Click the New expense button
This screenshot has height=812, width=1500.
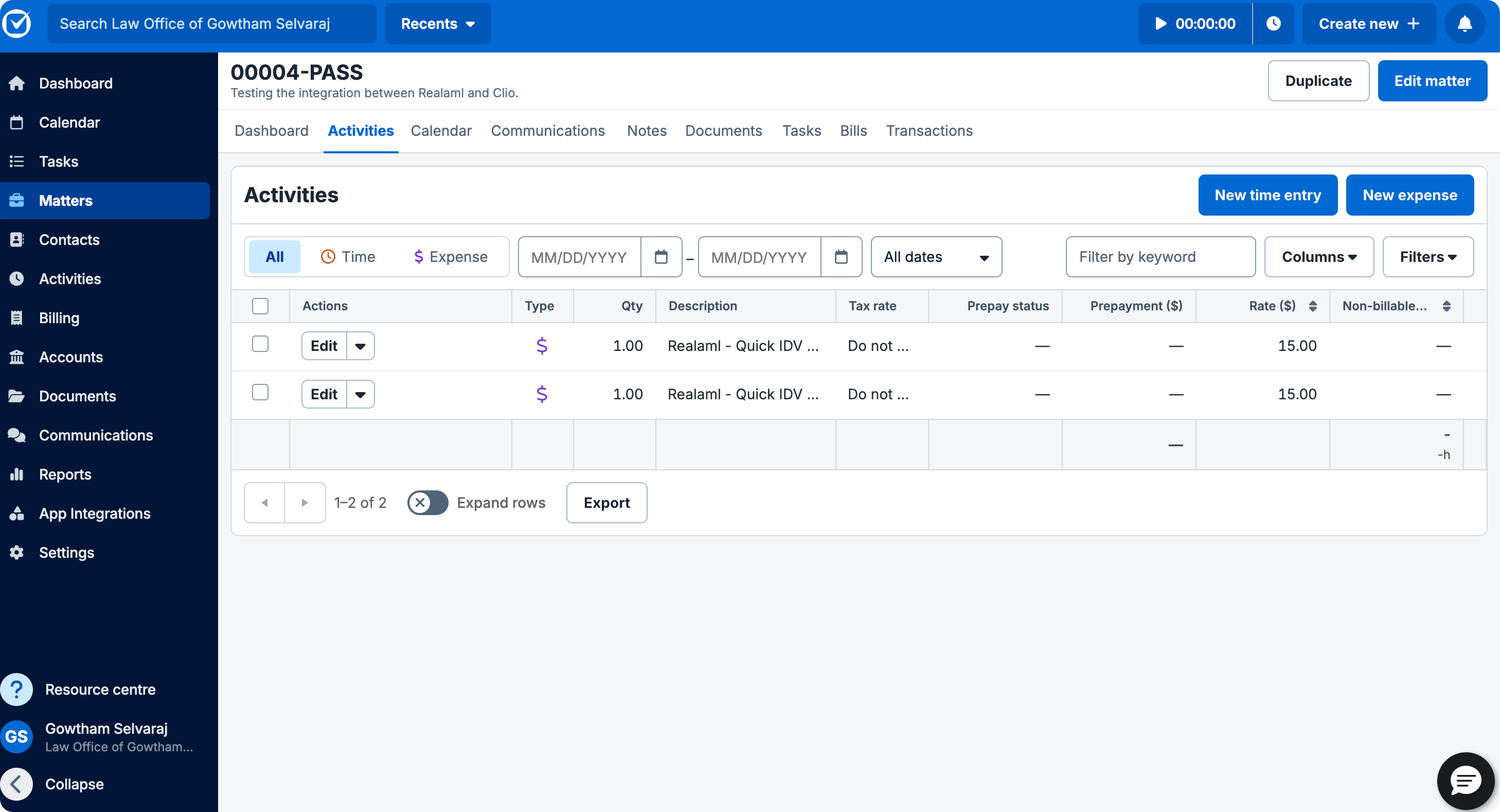click(1409, 195)
